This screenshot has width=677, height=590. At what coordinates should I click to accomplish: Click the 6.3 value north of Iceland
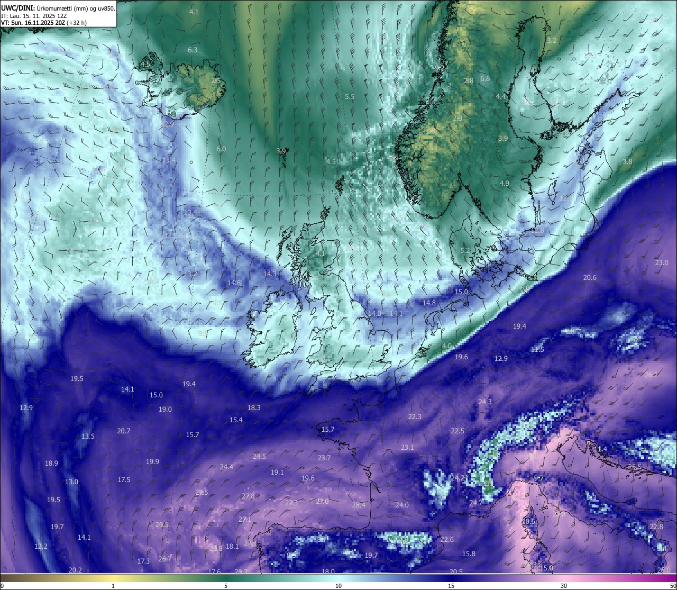coord(193,50)
